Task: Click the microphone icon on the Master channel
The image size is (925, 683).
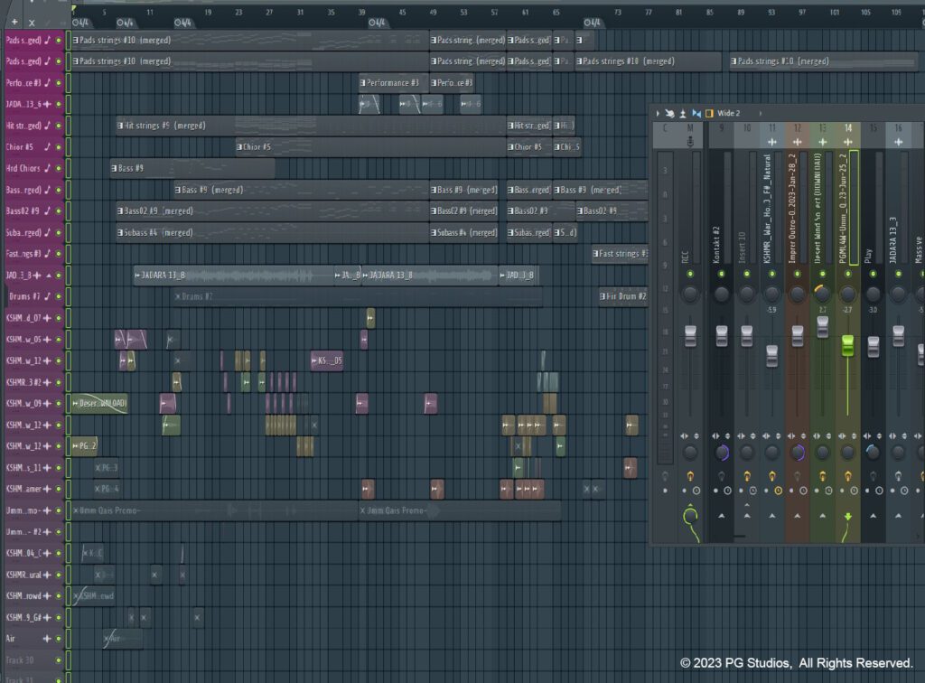Action: (690, 143)
